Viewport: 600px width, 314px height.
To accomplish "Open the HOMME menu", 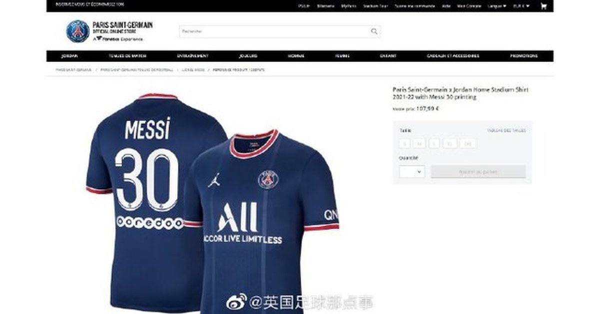I will [296, 56].
